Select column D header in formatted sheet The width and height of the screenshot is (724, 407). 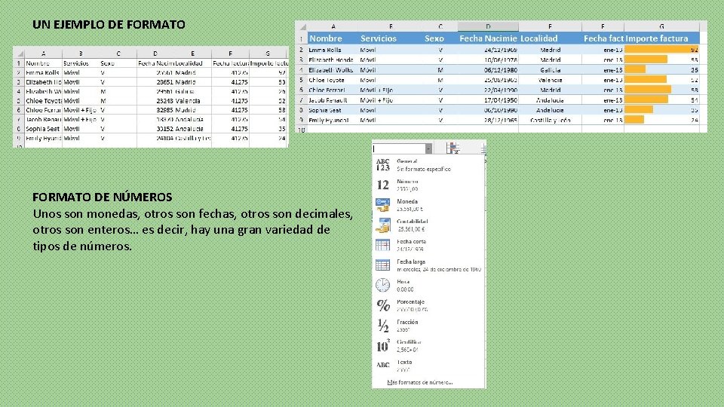pos(488,27)
